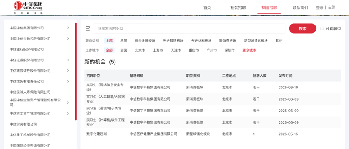Click the 招聘人数 column header
The height and width of the screenshot is (149, 349).
(x=260, y=76)
